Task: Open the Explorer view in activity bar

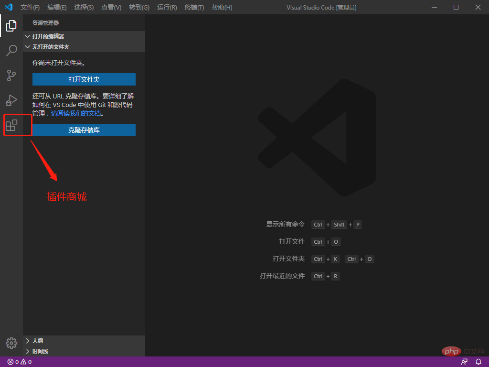Action: tap(11, 26)
